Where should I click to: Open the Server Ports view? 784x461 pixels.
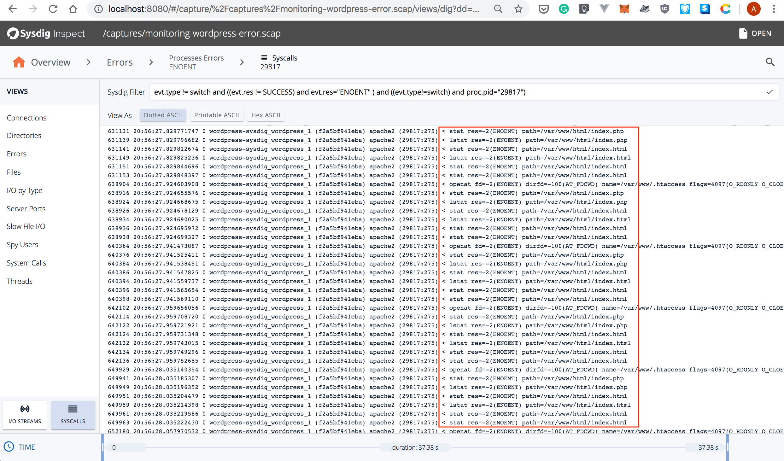pos(26,209)
